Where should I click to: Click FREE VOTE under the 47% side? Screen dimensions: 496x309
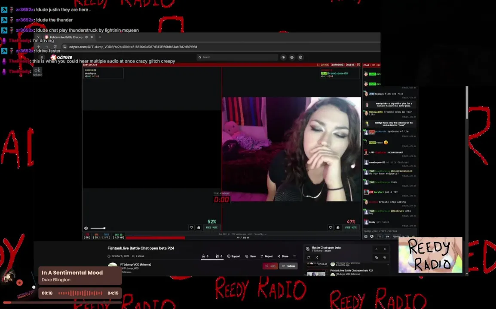[351, 227]
